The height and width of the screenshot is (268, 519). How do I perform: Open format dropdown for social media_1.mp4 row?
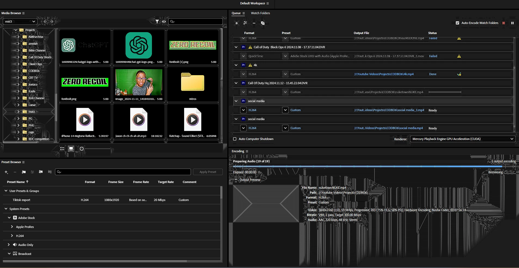(243, 110)
